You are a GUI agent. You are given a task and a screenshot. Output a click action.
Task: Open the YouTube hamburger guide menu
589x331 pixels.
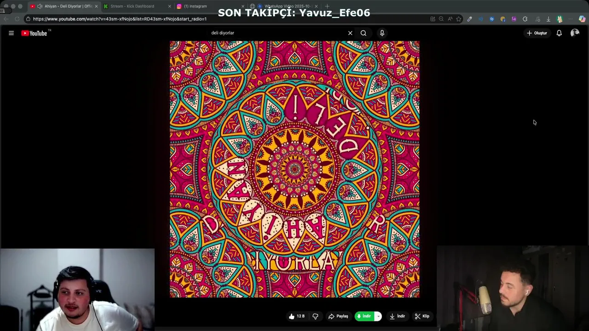11,33
